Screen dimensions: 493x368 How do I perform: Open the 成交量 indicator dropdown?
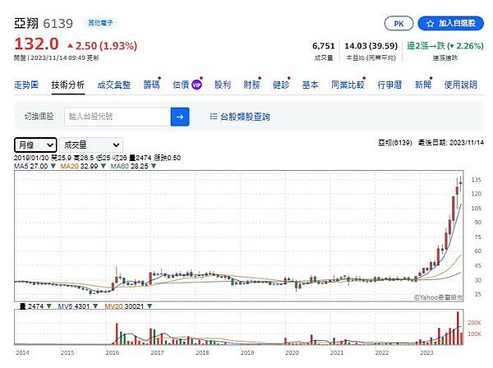click(91, 145)
